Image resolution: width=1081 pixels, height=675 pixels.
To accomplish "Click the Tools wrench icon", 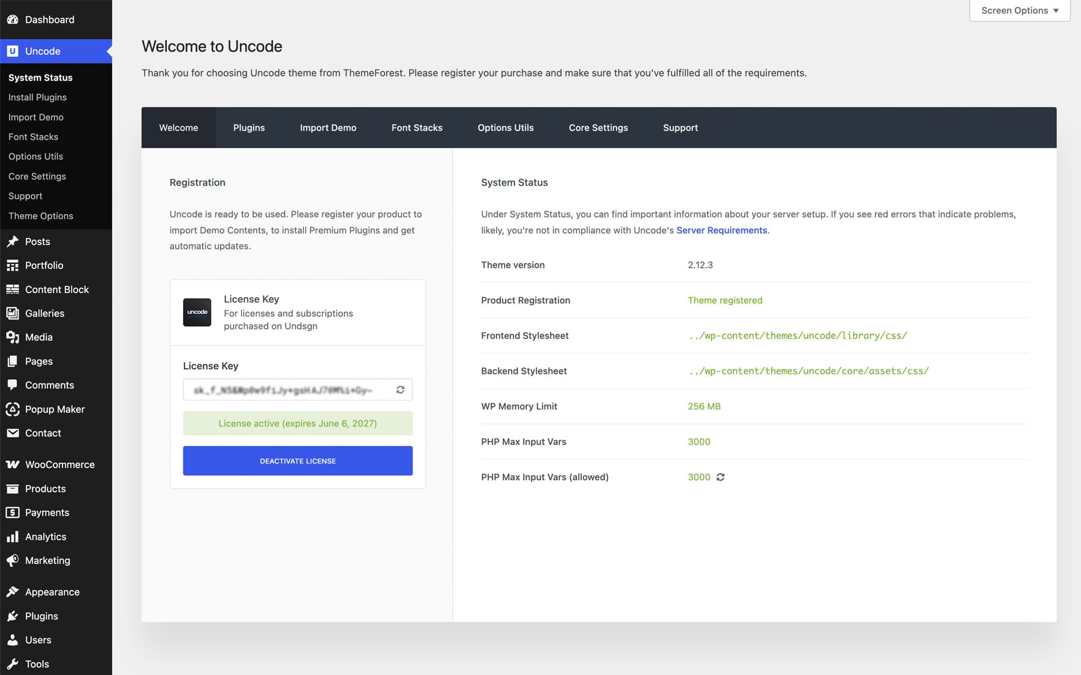I will coord(12,664).
